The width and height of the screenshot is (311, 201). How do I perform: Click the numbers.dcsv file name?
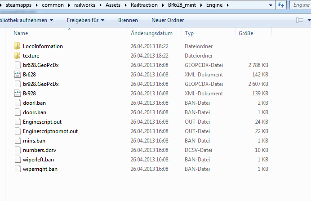tap(40, 150)
